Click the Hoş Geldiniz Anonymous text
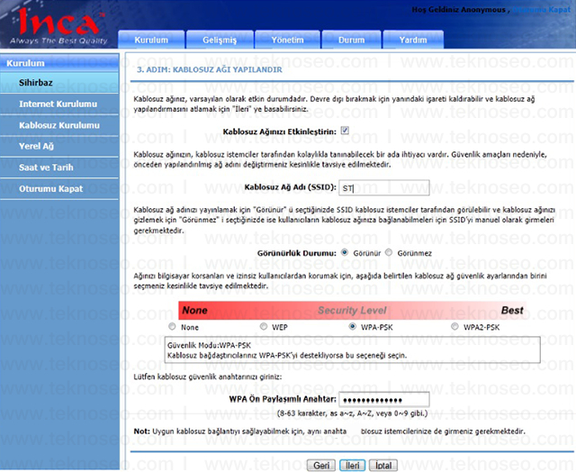The image size is (576, 472). click(x=458, y=10)
